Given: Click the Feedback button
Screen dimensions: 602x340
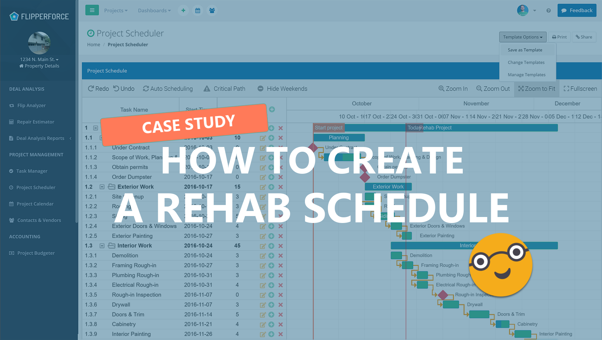Looking at the screenshot, I should pyautogui.click(x=577, y=10).
